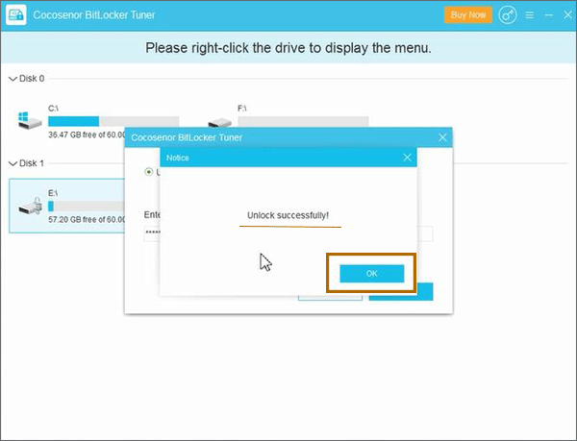Select the F:\ drive icon
Screen dimensions: 577x441
219,122
